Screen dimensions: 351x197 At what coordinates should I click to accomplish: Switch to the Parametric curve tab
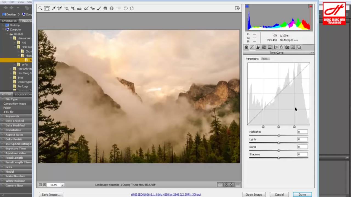tap(252, 59)
